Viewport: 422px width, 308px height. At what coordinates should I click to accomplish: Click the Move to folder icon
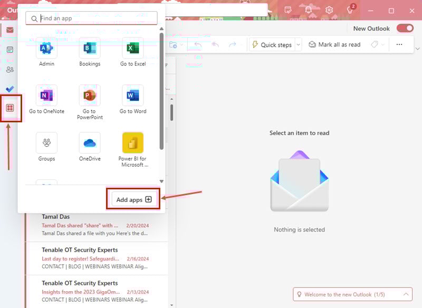(x=173, y=45)
